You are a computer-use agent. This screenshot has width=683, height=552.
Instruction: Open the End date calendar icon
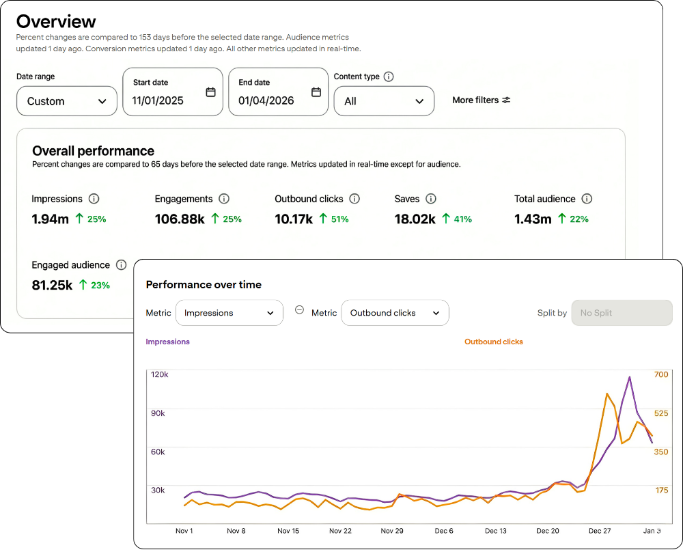click(x=316, y=92)
